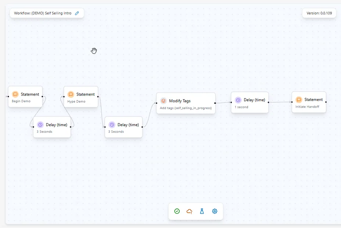Select the Begin Demo statement node
Image resolution: width=341 pixels, height=228 pixels.
tap(25, 97)
